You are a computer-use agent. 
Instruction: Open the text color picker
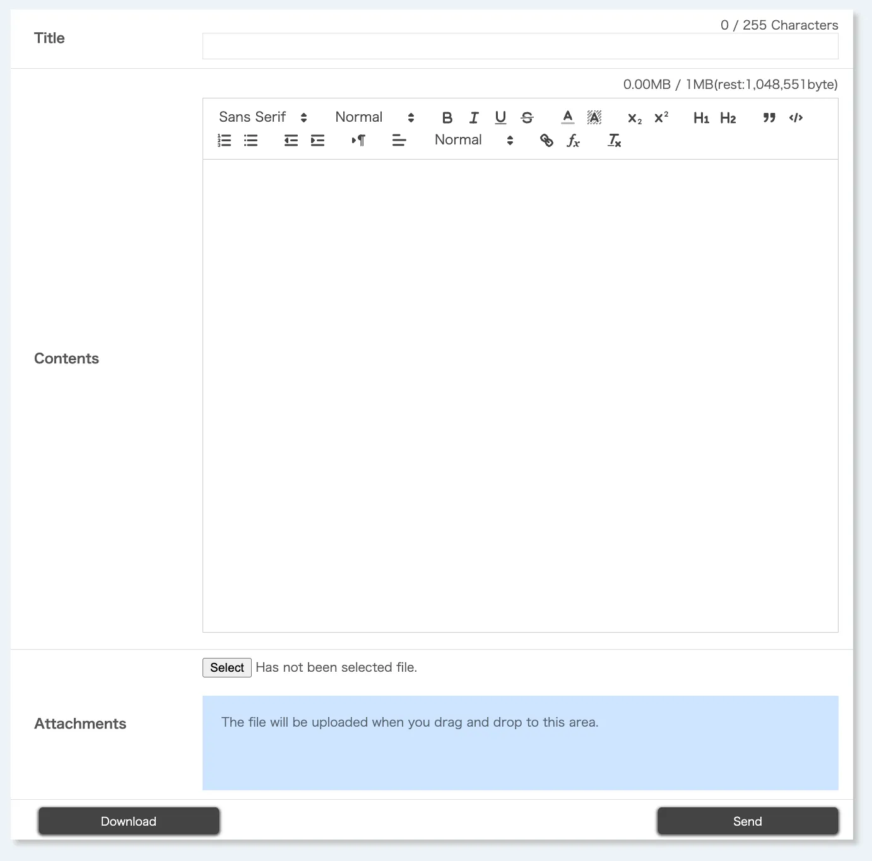click(x=568, y=118)
